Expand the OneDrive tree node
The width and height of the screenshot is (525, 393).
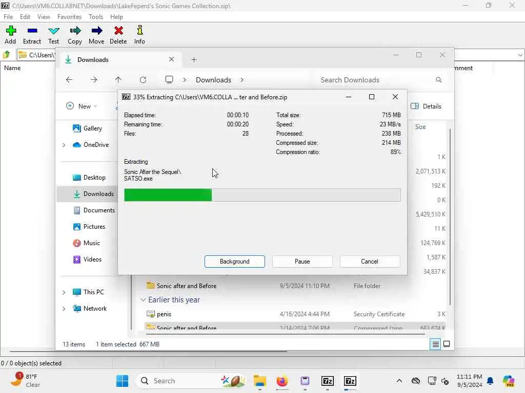[64, 145]
